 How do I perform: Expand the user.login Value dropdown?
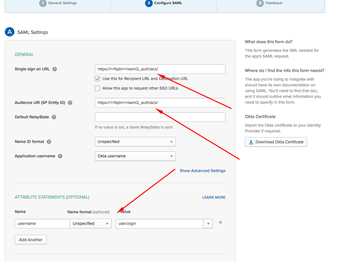tap(208, 224)
